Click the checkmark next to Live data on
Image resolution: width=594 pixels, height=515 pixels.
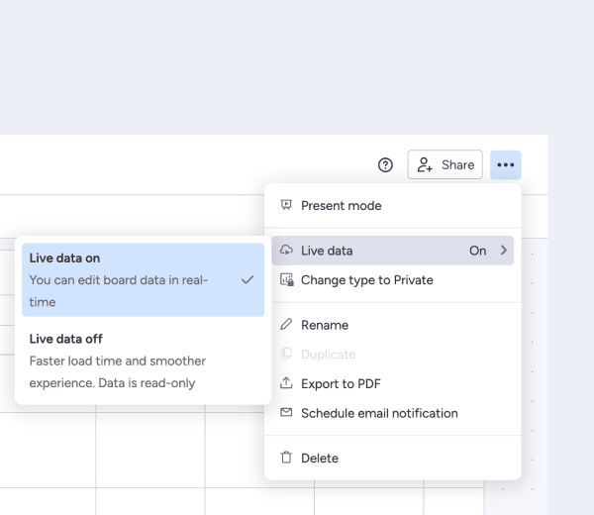coord(247,280)
